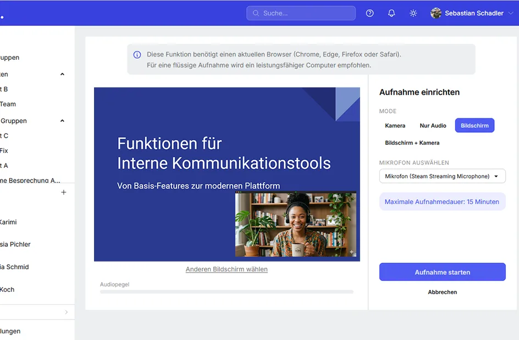Collapse the Gruppen sidebar section

coord(62,121)
